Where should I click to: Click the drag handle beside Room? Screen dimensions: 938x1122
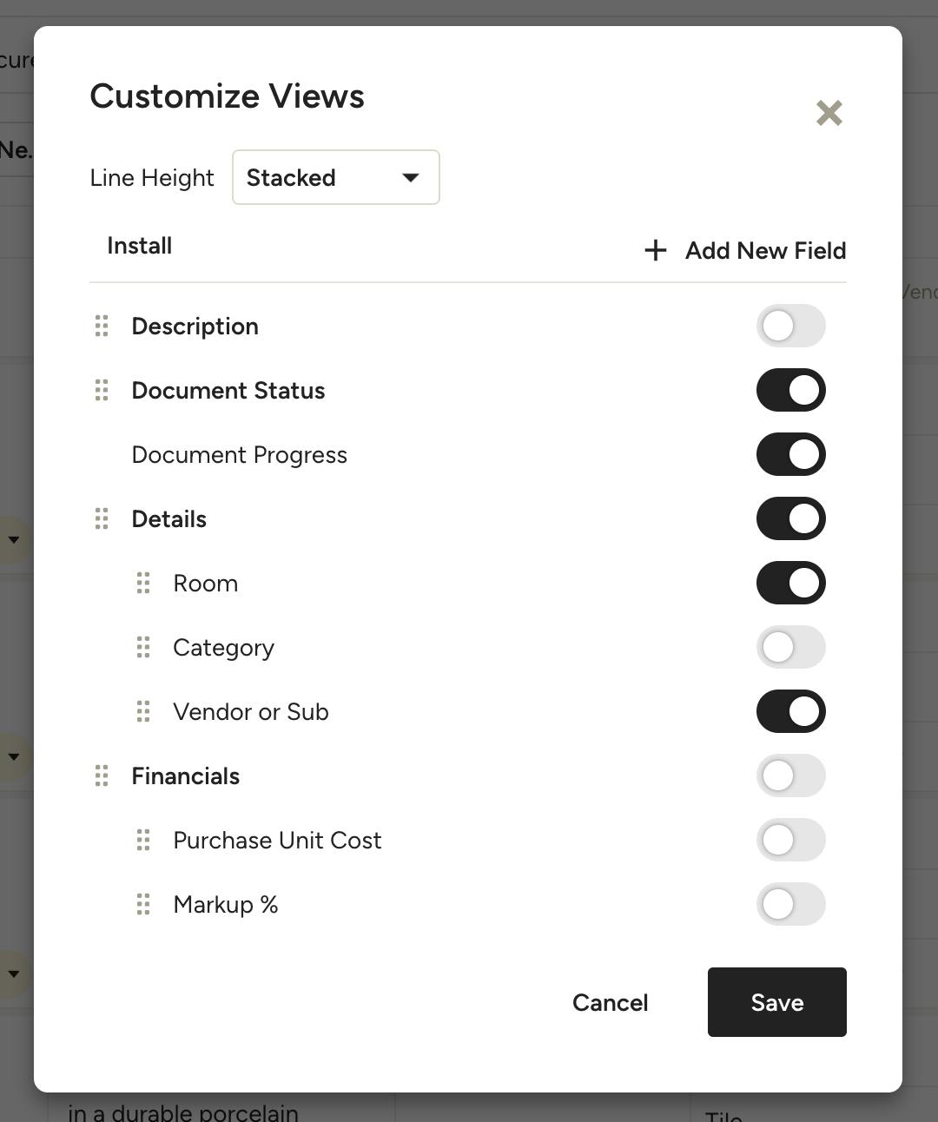(143, 583)
